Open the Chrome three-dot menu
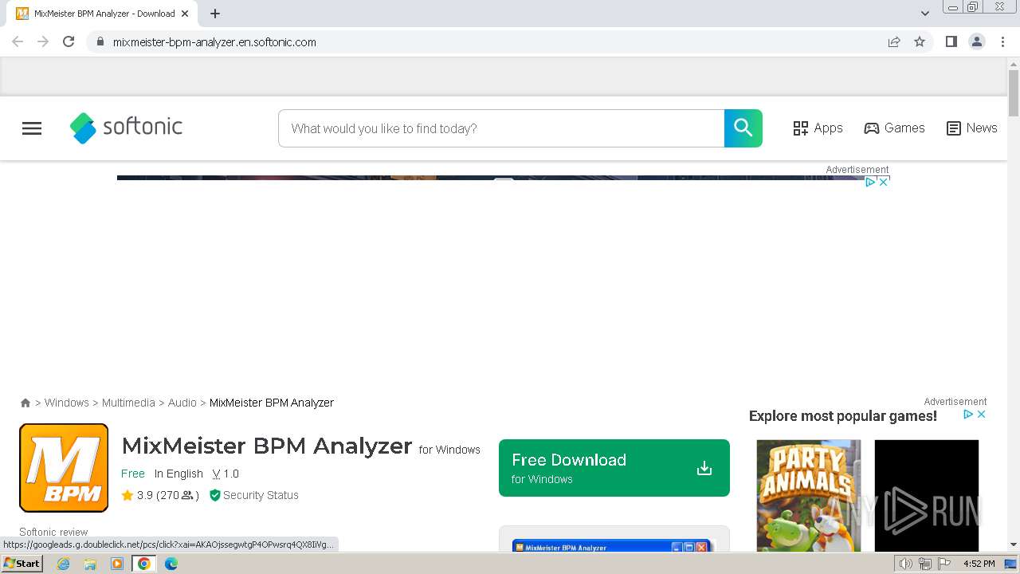 click(1003, 42)
